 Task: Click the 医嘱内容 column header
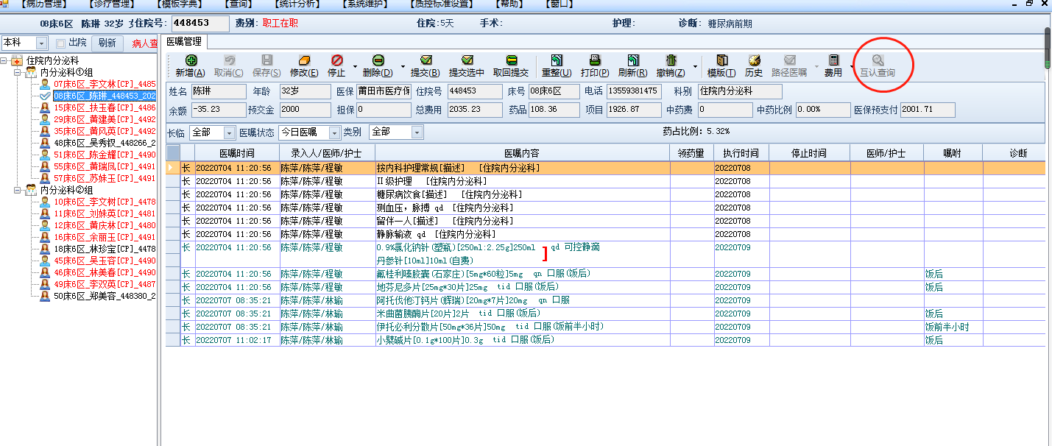[x=523, y=153]
